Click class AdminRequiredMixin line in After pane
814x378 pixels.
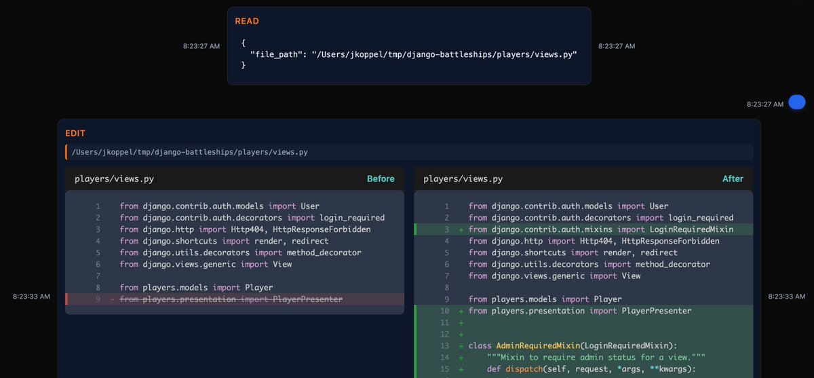[583, 345]
